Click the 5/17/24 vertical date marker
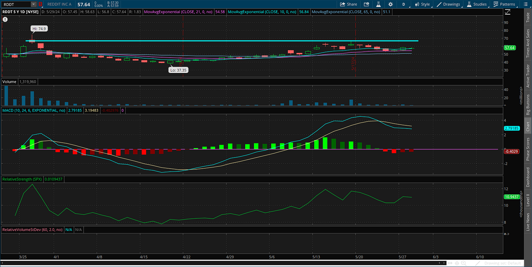 click(353, 63)
